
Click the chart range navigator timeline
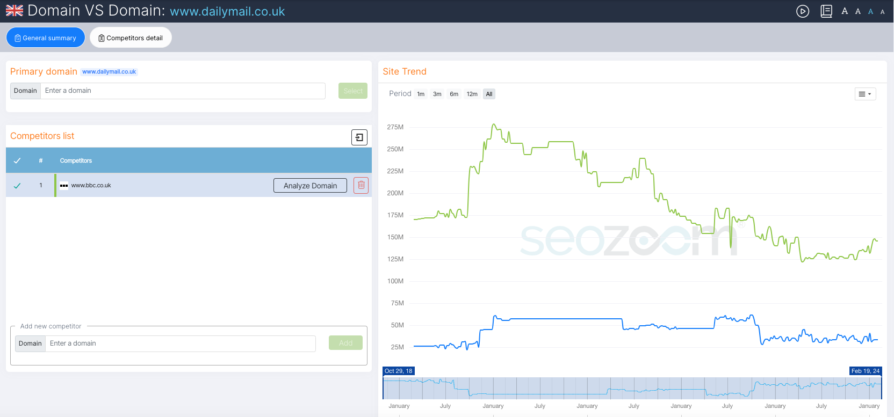click(x=632, y=388)
